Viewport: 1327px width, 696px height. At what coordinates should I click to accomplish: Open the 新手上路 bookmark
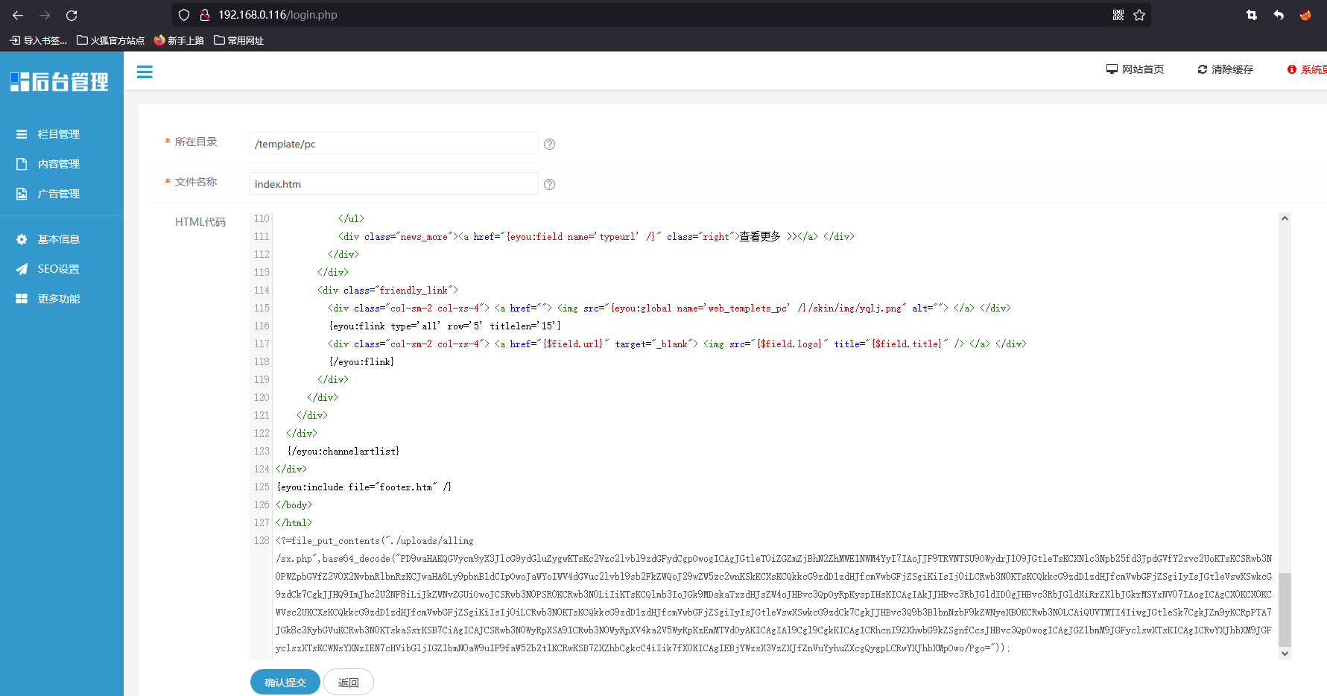179,40
